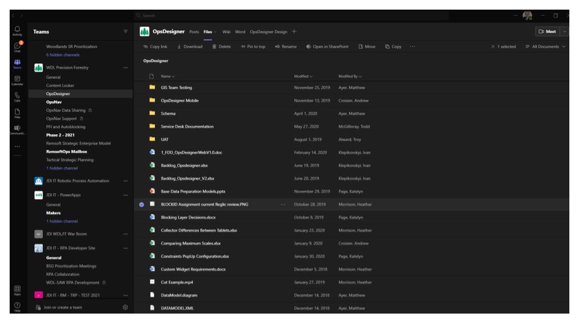
Task: Open the Meet button dropdown arrow
Action: point(565,32)
